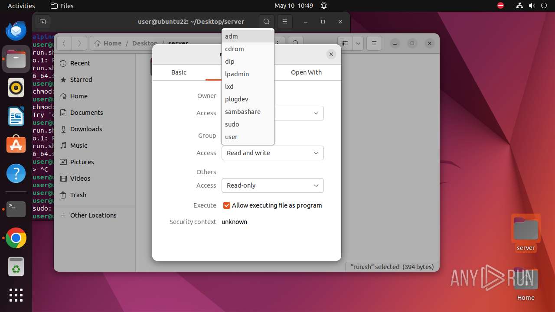Open Activities overview
This screenshot has width=555, height=312.
(x=21, y=6)
